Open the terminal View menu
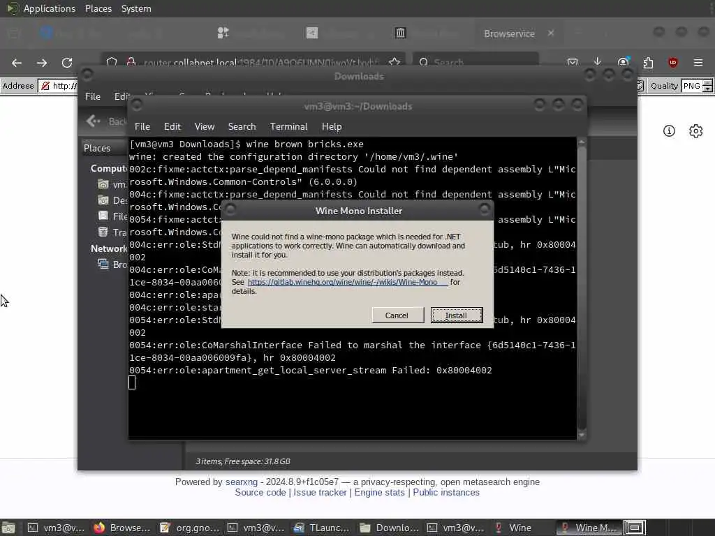This screenshot has width=715, height=536. pyautogui.click(x=205, y=127)
